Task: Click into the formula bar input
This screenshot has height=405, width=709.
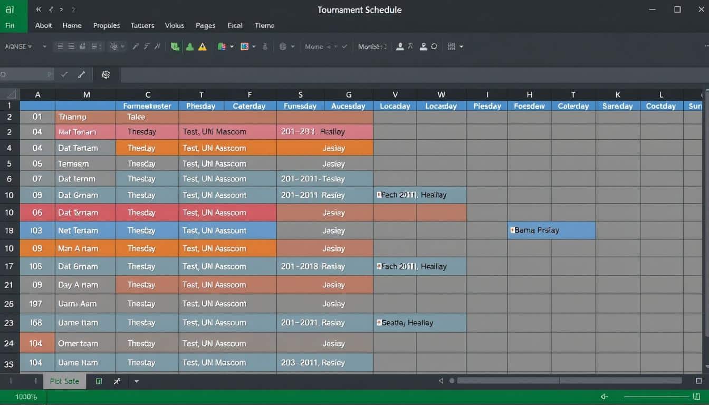Action: click(x=415, y=75)
